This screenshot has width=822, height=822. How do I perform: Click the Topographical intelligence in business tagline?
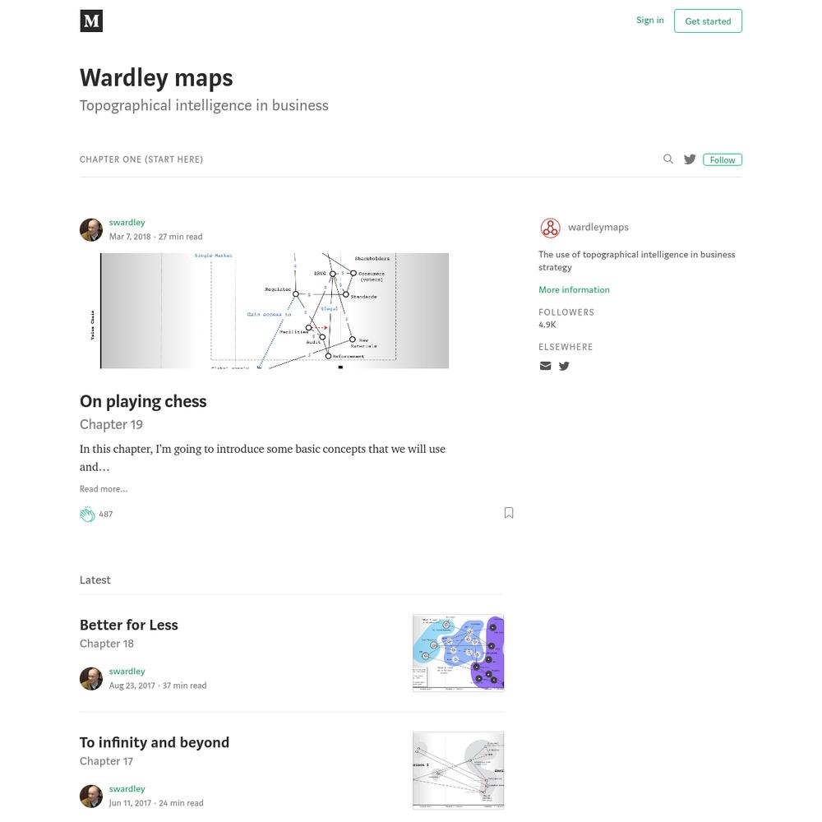tap(204, 105)
